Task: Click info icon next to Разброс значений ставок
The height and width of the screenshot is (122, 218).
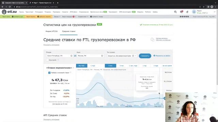Action: tap(71, 73)
